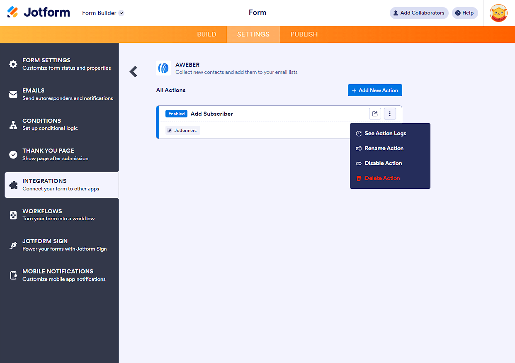Click the AWeber description text
Image resolution: width=515 pixels, height=363 pixels.
pos(236,72)
